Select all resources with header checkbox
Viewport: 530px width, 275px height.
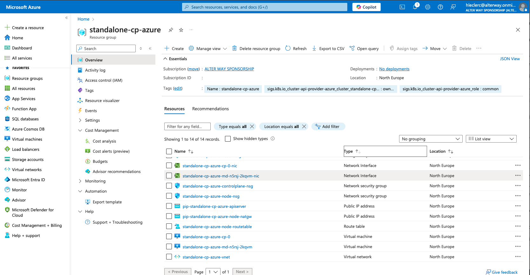169,151
